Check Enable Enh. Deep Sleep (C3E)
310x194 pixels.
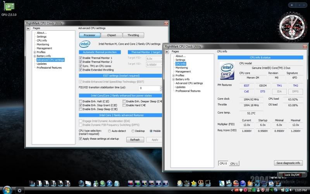[81, 109]
